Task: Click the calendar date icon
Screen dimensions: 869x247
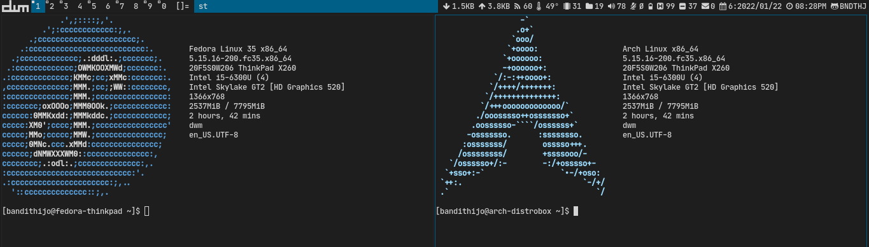Action: tap(723, 6)
